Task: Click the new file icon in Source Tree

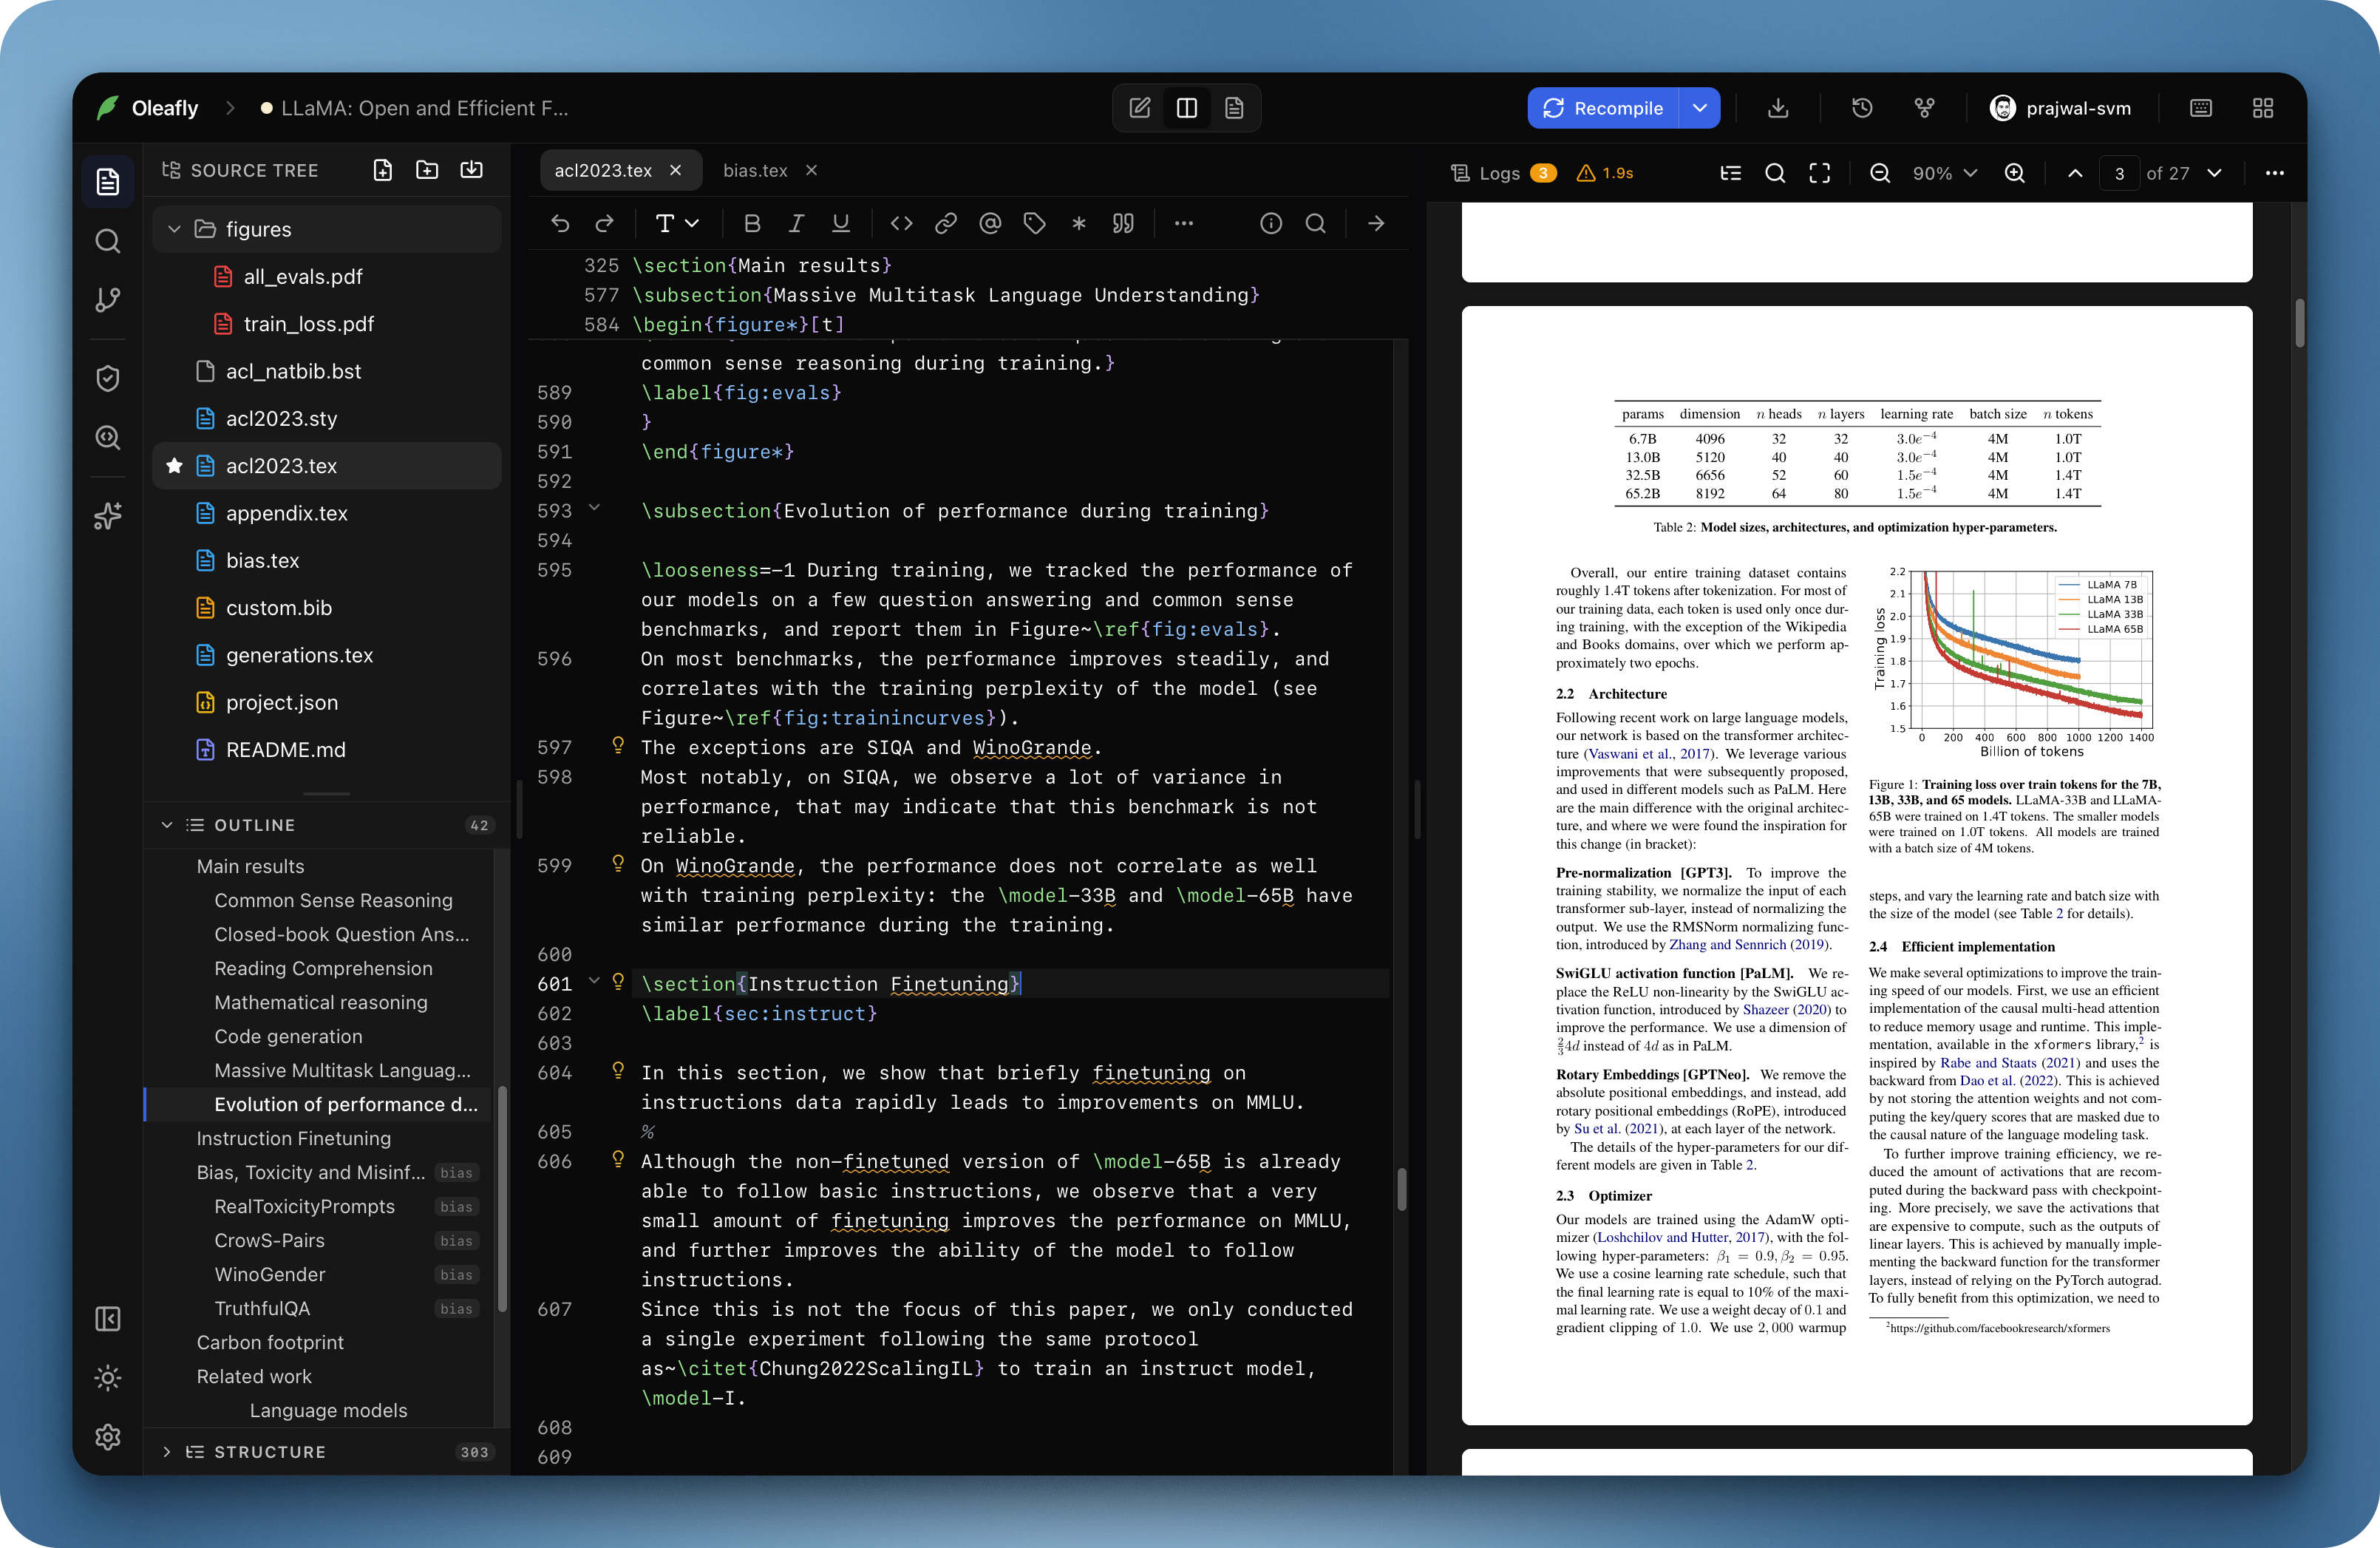Action: pyautogui.click(x=383, y=170)
